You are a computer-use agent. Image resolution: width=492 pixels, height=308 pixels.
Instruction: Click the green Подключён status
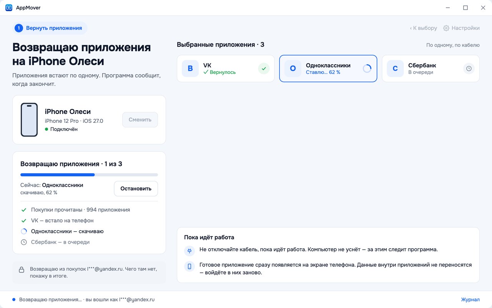point(61,129)
